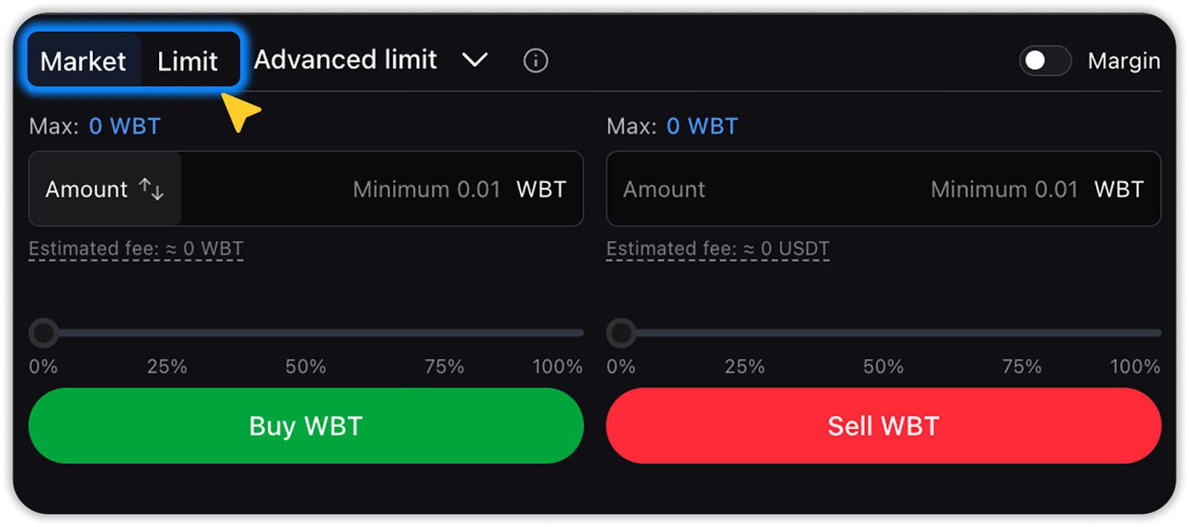The image size is (1189, 527).
Task: Click the sell-side Max 0 WBT link
Action: point(702,126)
